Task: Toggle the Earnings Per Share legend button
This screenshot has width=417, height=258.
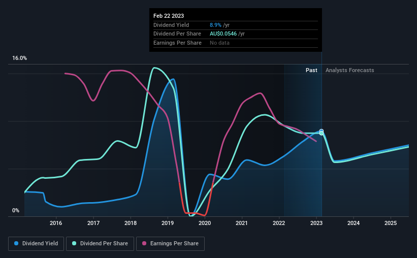Action: click(x=170, y=244)
